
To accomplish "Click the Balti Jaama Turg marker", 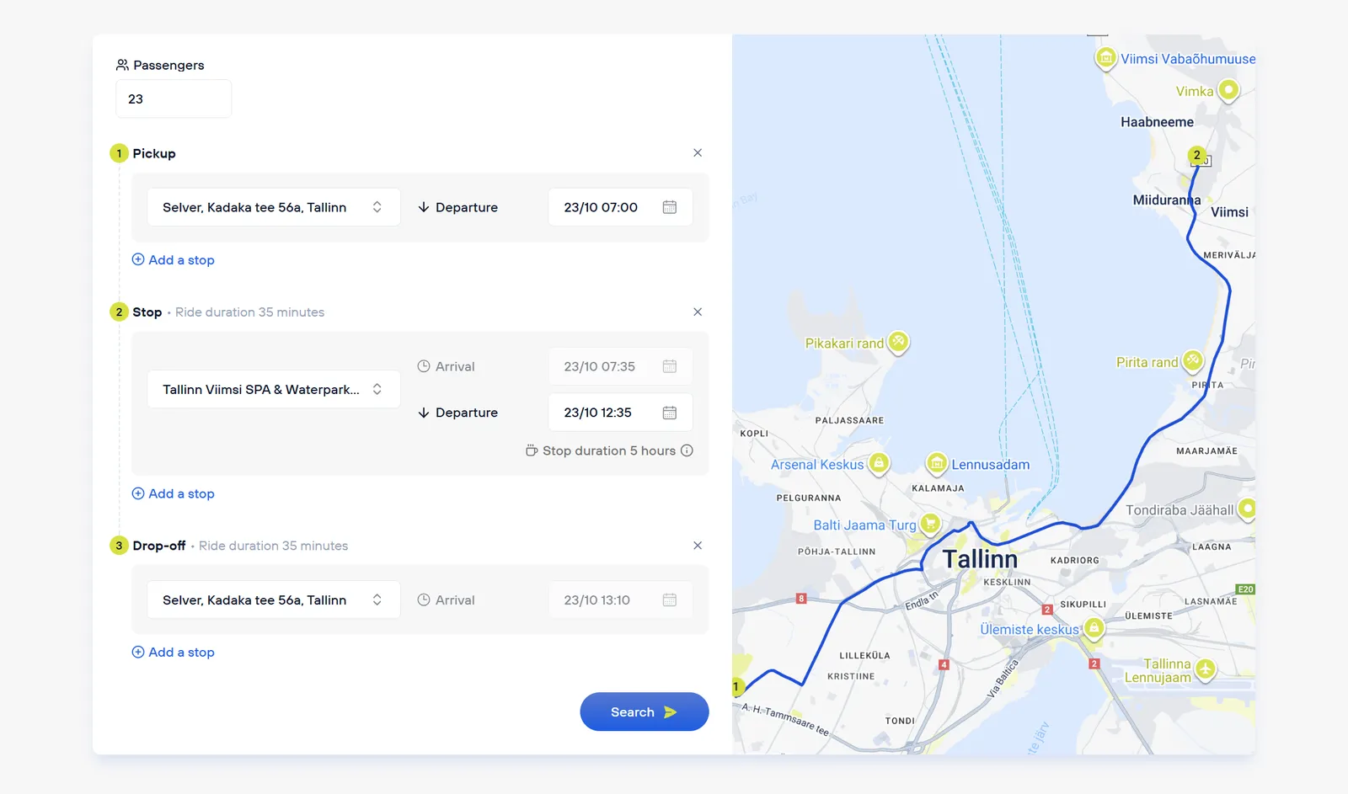I will click(x=930, y=524).
